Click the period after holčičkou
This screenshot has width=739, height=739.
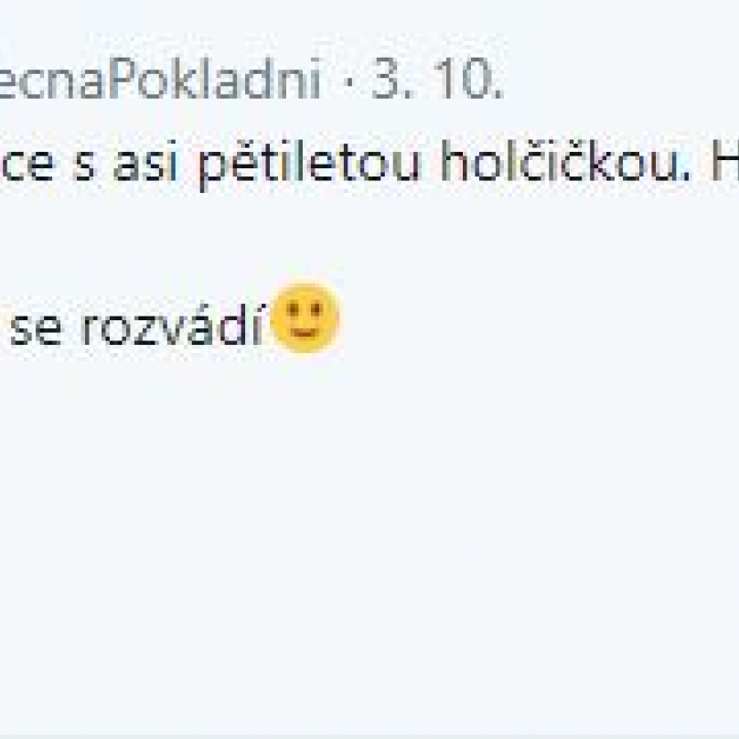click(686, 178)
